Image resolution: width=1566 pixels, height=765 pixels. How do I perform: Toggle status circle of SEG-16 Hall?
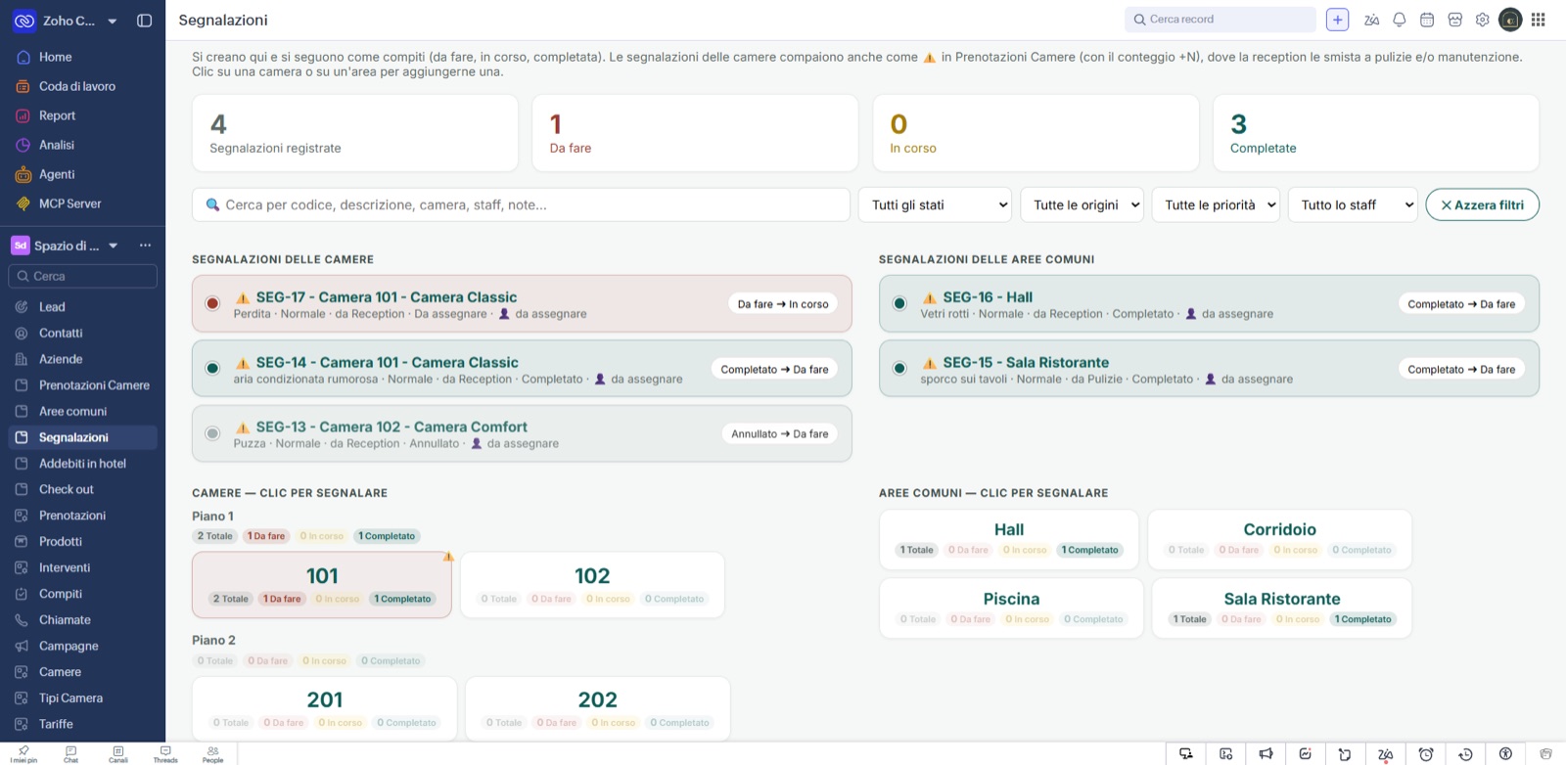pos(899,303)
